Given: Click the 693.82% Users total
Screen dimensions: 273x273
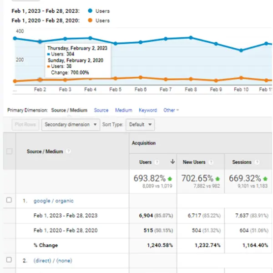Looking at the screenshot, I should (150, 178).
